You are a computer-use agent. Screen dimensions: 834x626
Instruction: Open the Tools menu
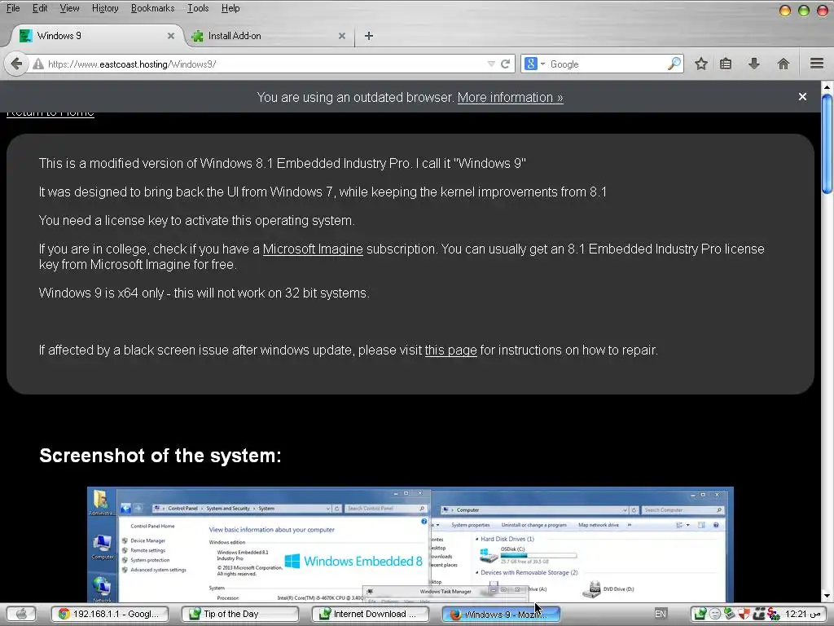pos(198,8)
